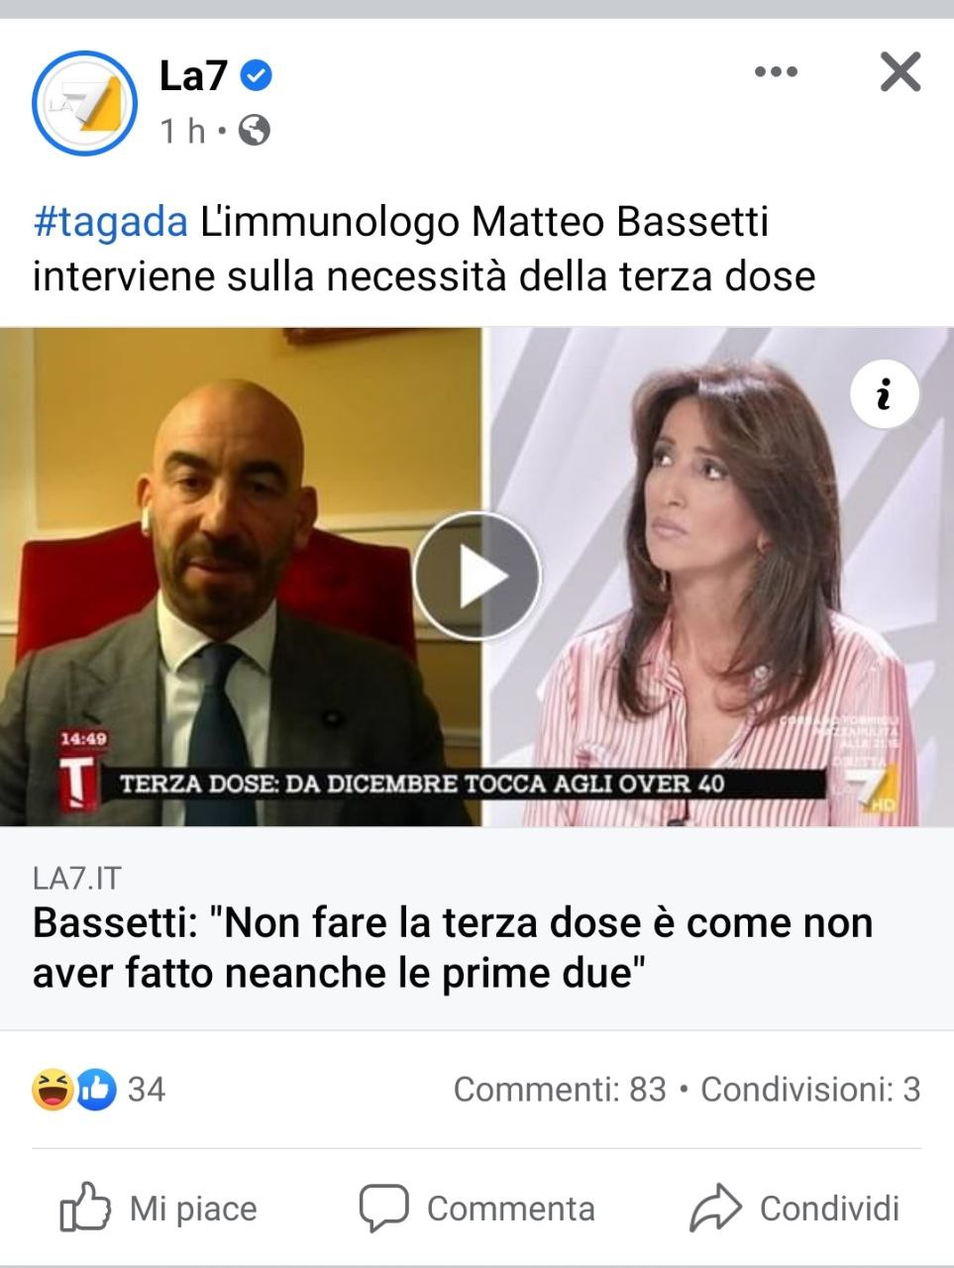Screen dimensions: 954x1268
Task: Open the Commenti: 83 list
Action: tap(560, 1090)
